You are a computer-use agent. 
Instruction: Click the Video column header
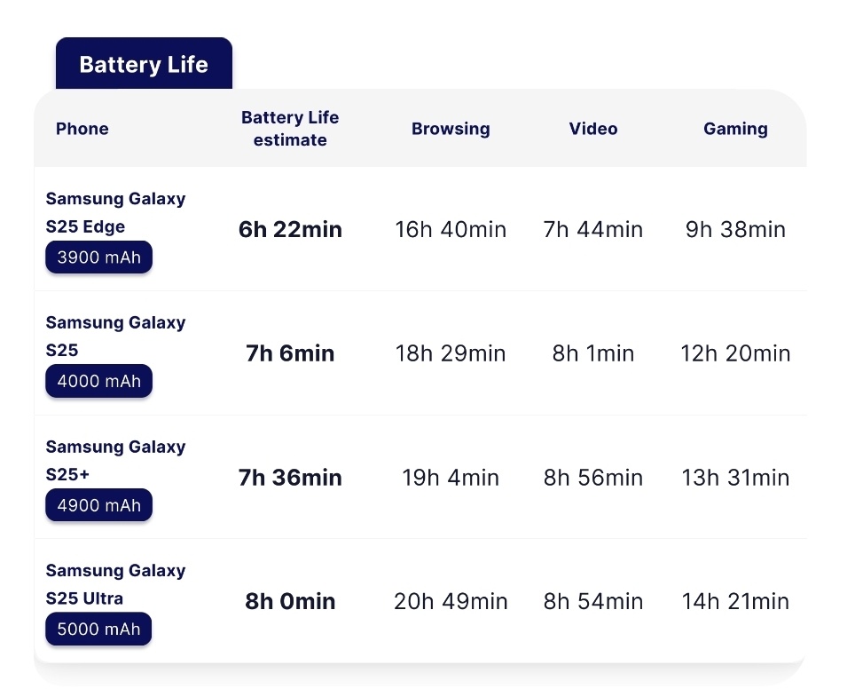593,129
